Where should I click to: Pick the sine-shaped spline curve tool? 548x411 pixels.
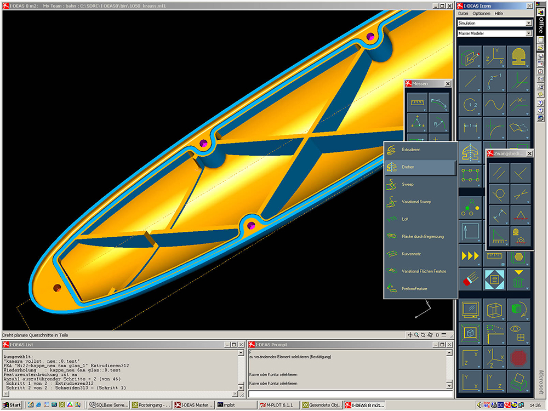tap(494, 105)
